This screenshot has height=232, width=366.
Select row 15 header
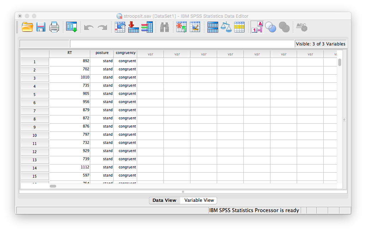click(34, 176)
